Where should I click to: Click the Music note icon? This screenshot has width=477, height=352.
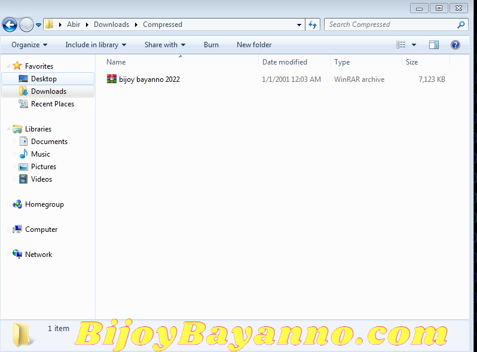point(23,154)
